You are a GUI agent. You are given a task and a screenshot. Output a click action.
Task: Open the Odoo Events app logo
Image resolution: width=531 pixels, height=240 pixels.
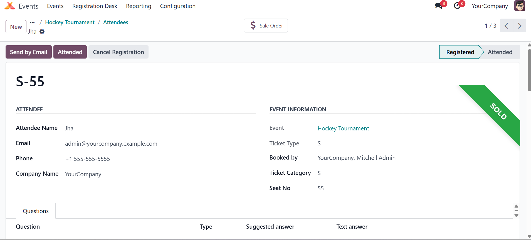[x=10, y=6]
